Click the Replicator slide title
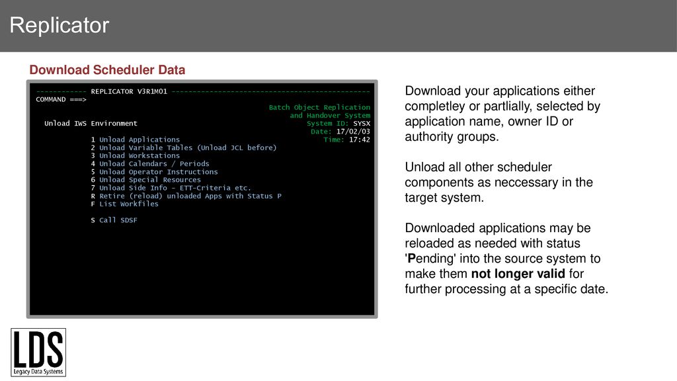Screen dimensions: 677x381 point(59,25)
